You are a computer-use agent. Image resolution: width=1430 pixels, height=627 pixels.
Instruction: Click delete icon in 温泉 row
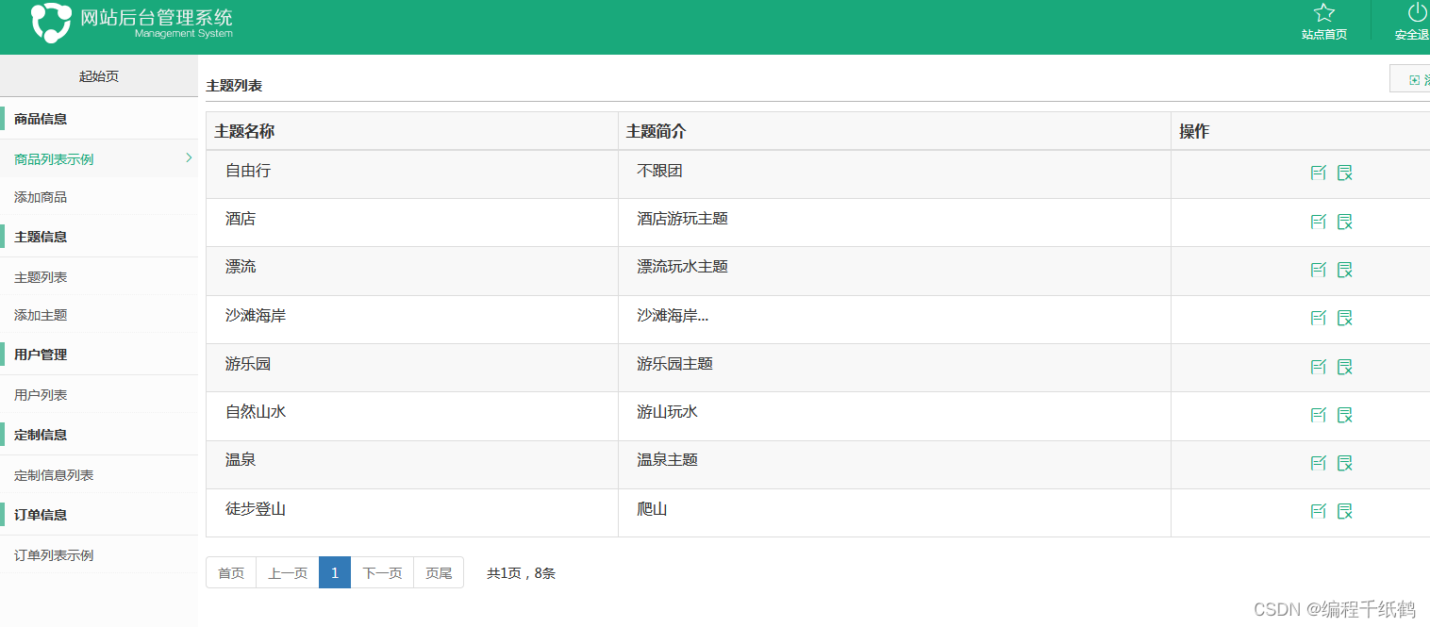click(x=1345, y=463)
